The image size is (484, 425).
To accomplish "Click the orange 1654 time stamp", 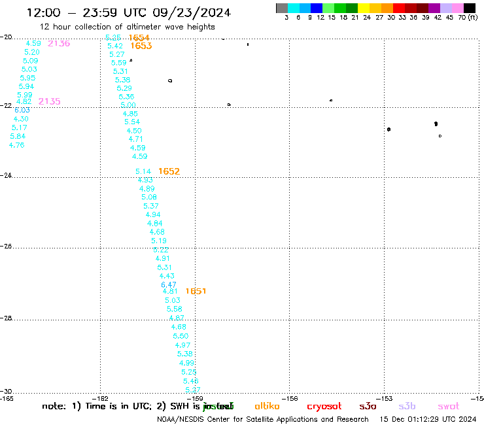I will coord(139,38).
